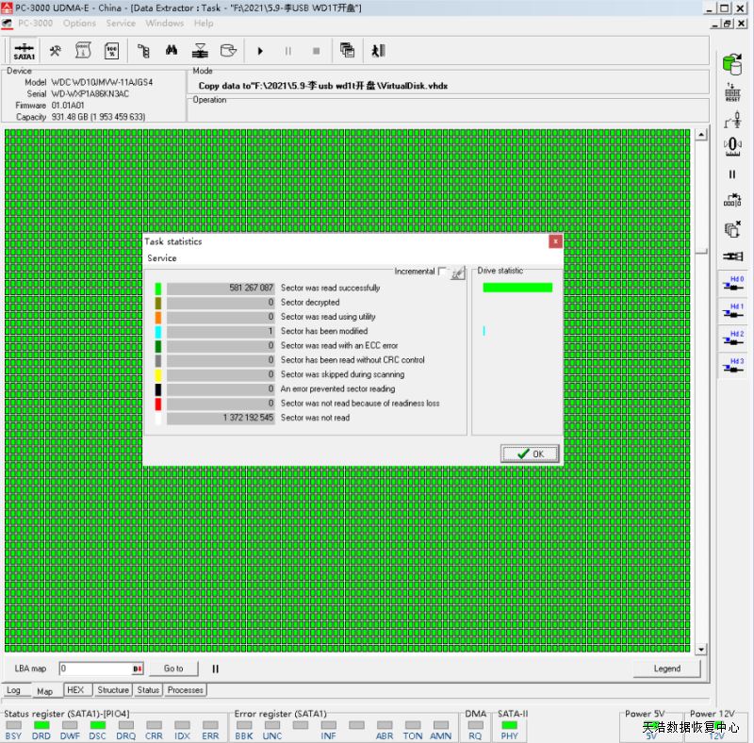
Task: Open the Service menu
Action: (121, 23)
